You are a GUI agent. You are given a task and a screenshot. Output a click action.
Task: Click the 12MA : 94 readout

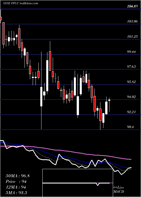click(16, 187)
